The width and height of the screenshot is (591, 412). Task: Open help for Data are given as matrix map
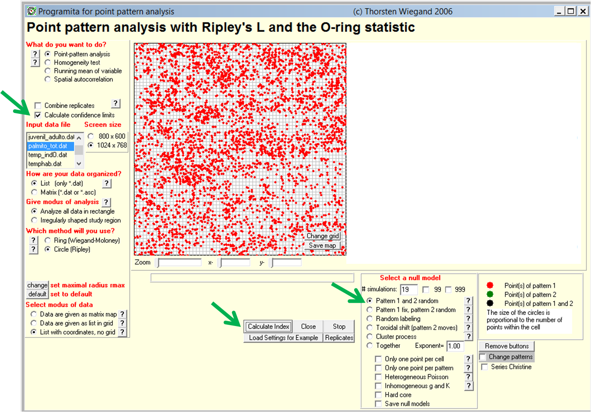point(122,314)
